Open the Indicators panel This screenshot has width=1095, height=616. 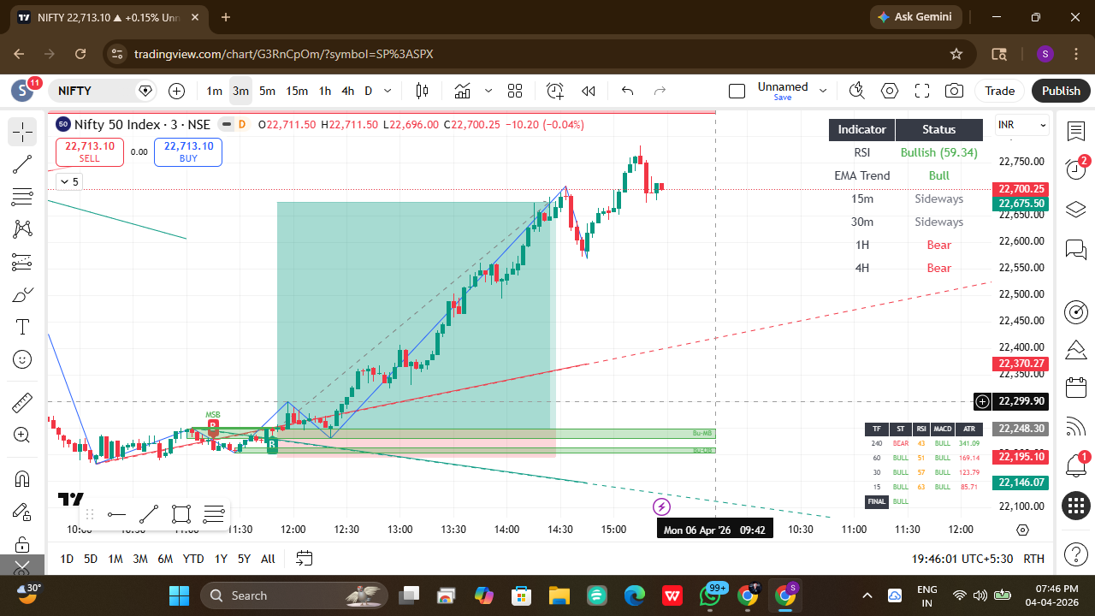click(x=463, y=91)
